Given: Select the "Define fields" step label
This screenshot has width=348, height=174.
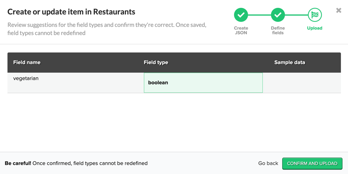Looking at the screenshot, I should [278, 30].
